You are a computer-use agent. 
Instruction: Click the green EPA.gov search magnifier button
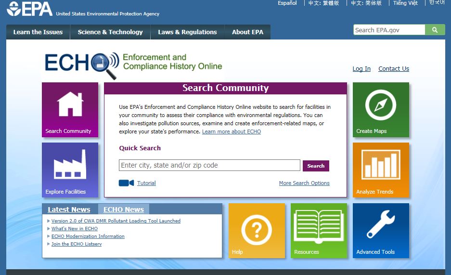tap(435, 30)
